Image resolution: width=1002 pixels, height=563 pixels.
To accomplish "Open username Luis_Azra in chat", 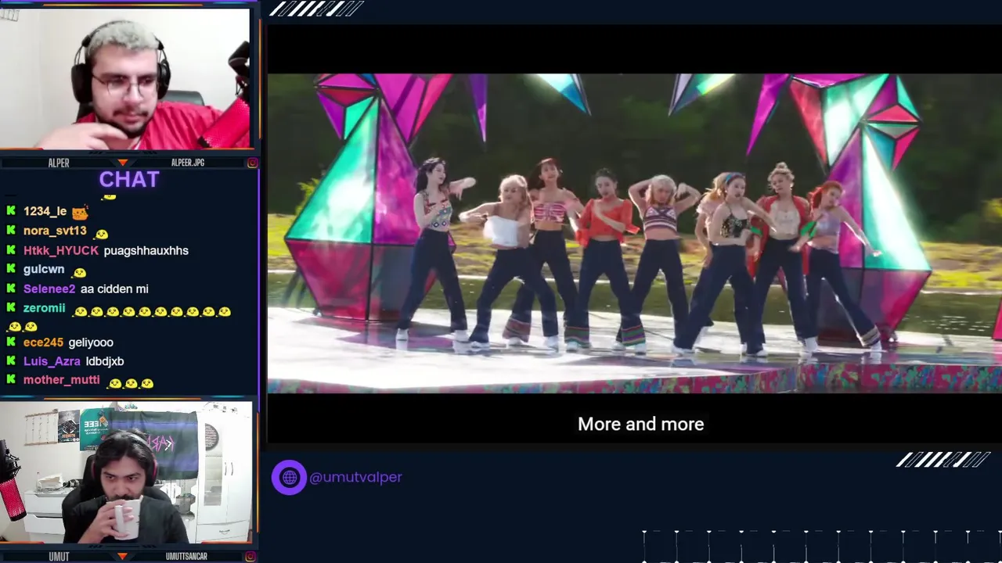I will coord(52,360).
